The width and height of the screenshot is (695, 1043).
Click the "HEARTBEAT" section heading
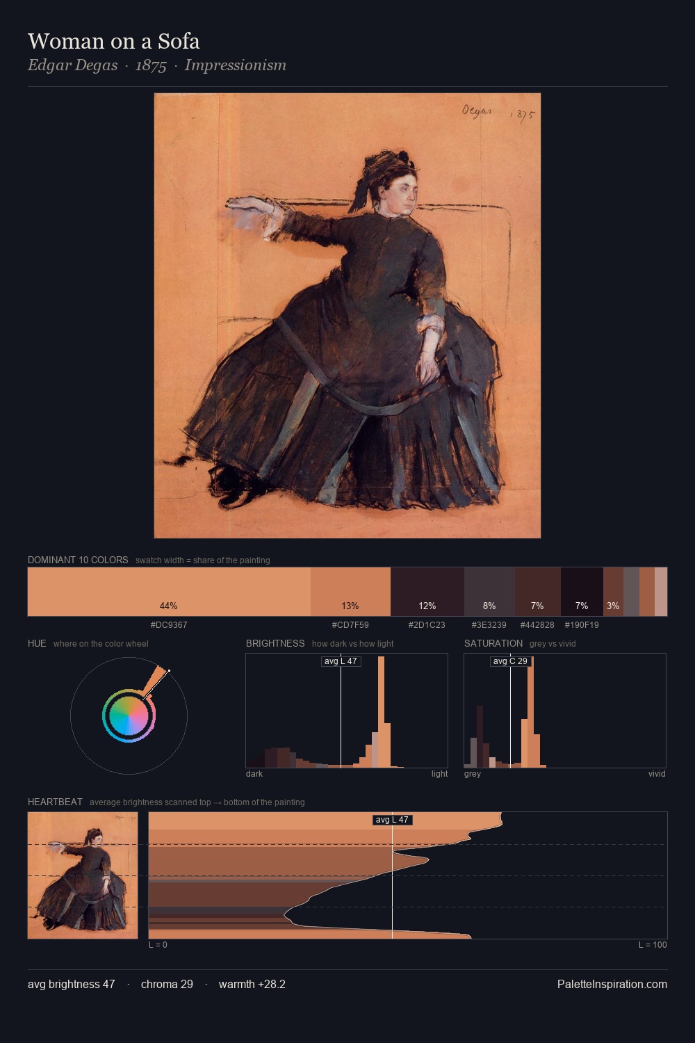click(55, 802)
